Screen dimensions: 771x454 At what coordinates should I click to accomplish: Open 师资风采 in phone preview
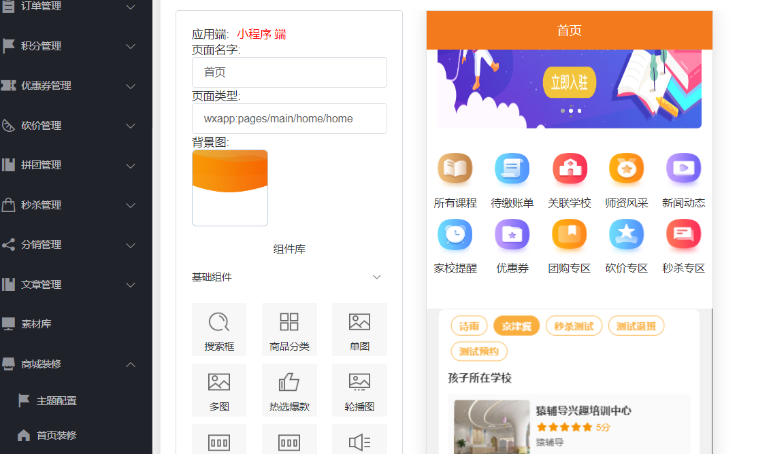pyautogui.click(x=627, y=180)
